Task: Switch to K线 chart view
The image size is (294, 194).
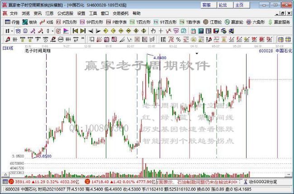Action: [x=47, y=22]
